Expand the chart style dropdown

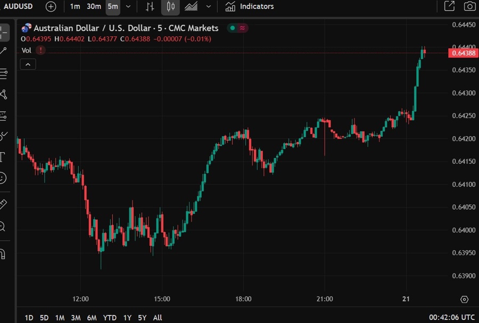[208, 6]
